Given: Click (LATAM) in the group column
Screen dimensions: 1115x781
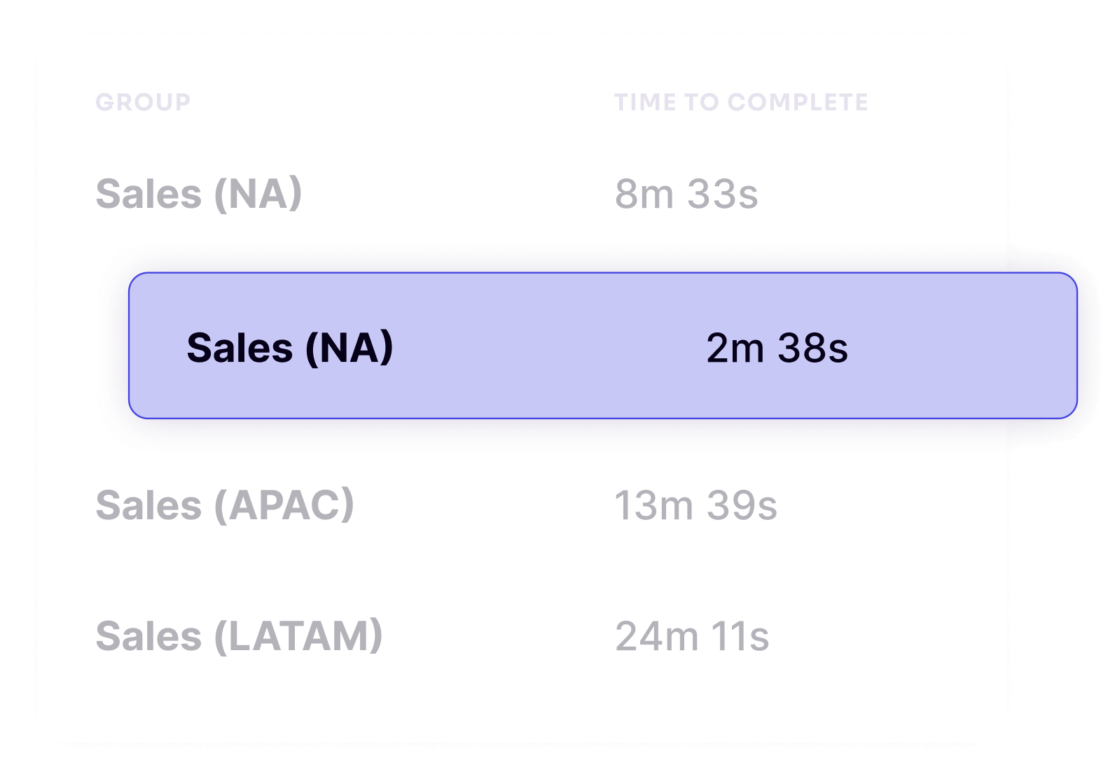Looking at the screenshot, I should point(298,636).
